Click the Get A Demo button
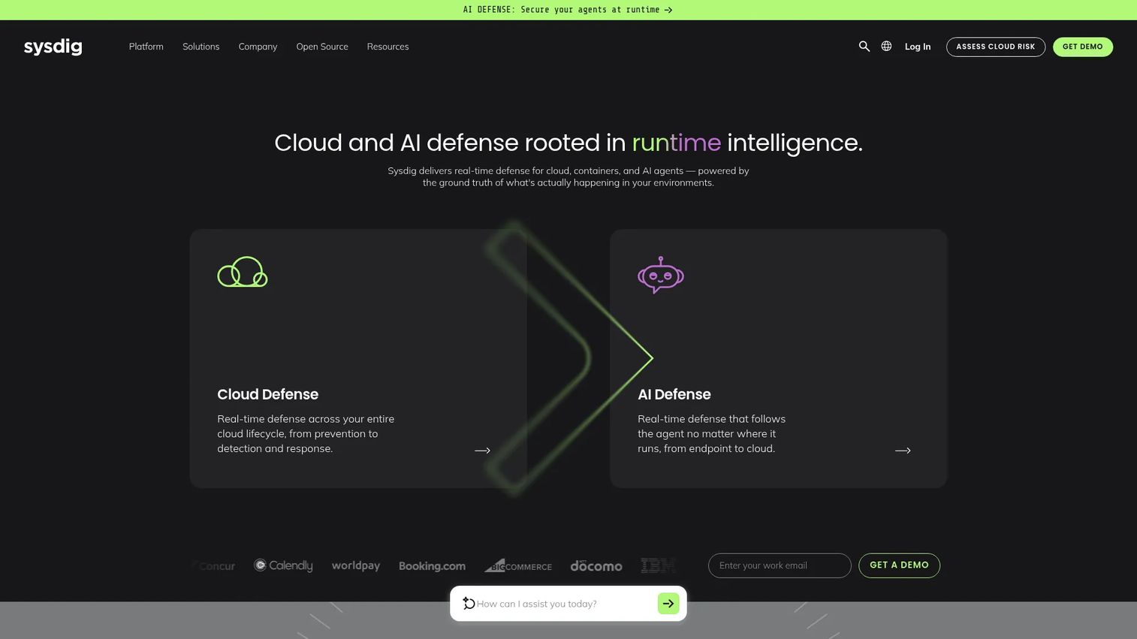Image resolution: width=1137 pixels, height=639 pixels. click(899, 565)
